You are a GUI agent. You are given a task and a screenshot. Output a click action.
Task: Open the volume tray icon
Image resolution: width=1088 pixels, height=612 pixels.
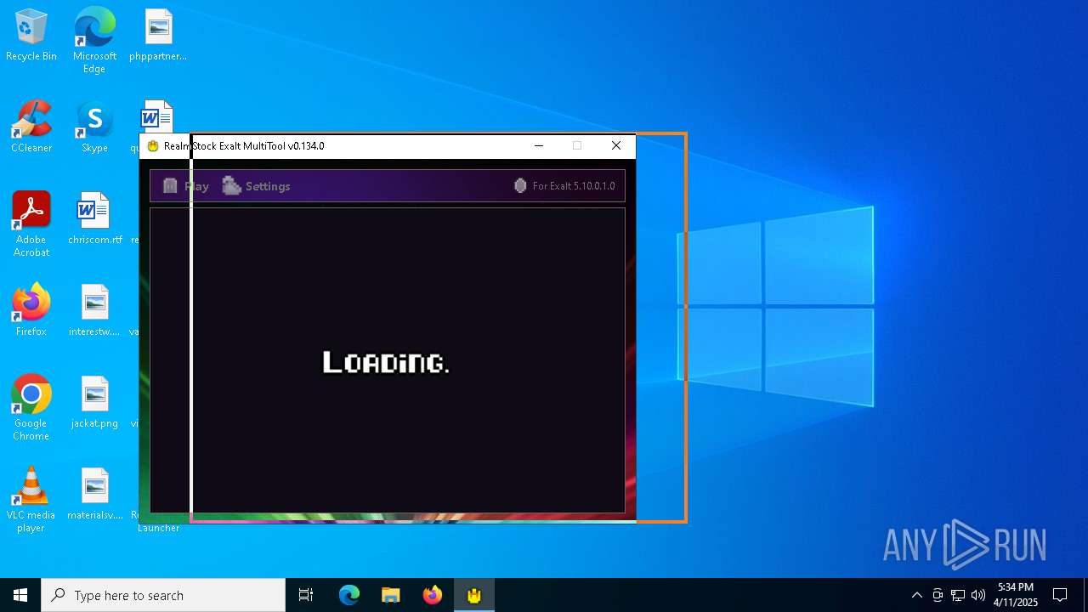[978, 595]
